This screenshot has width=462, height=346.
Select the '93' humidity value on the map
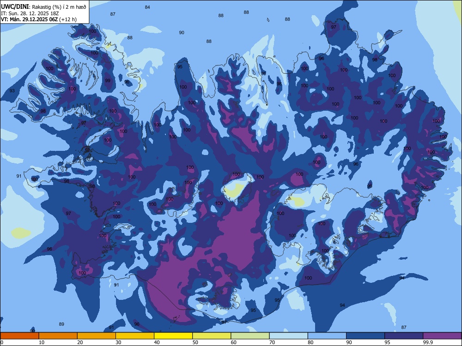(x=12, y=90)
